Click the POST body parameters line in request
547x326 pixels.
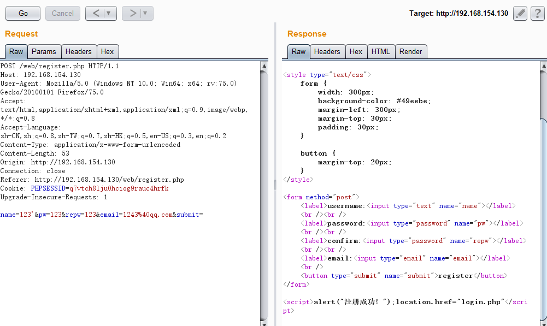click(x=102, y=215)
